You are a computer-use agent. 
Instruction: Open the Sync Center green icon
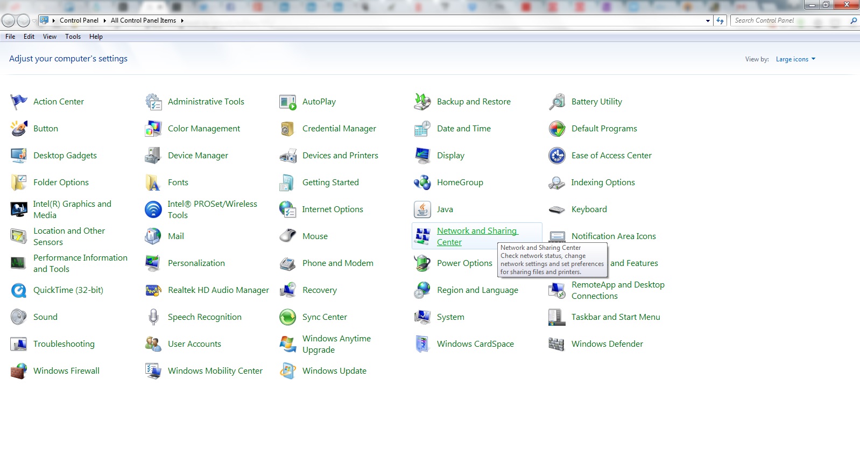pos(288,317)
